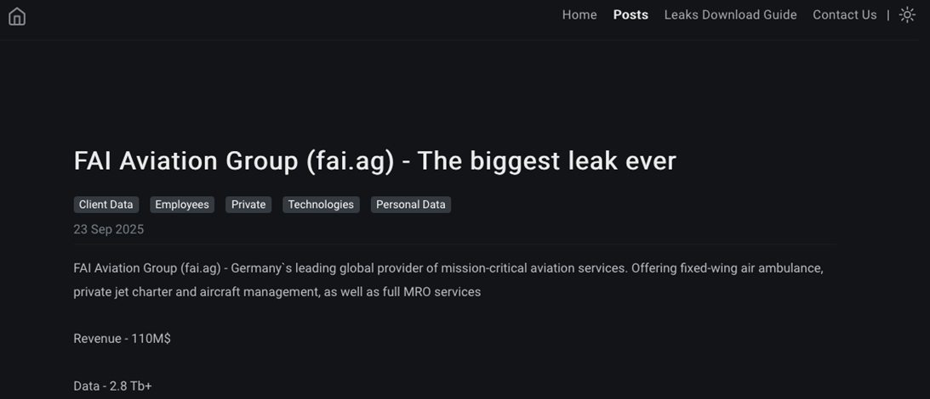Viewport: 930px width, 399px height.
Task: Click the FAI Aviation Group post title
Action: (374, 161)
